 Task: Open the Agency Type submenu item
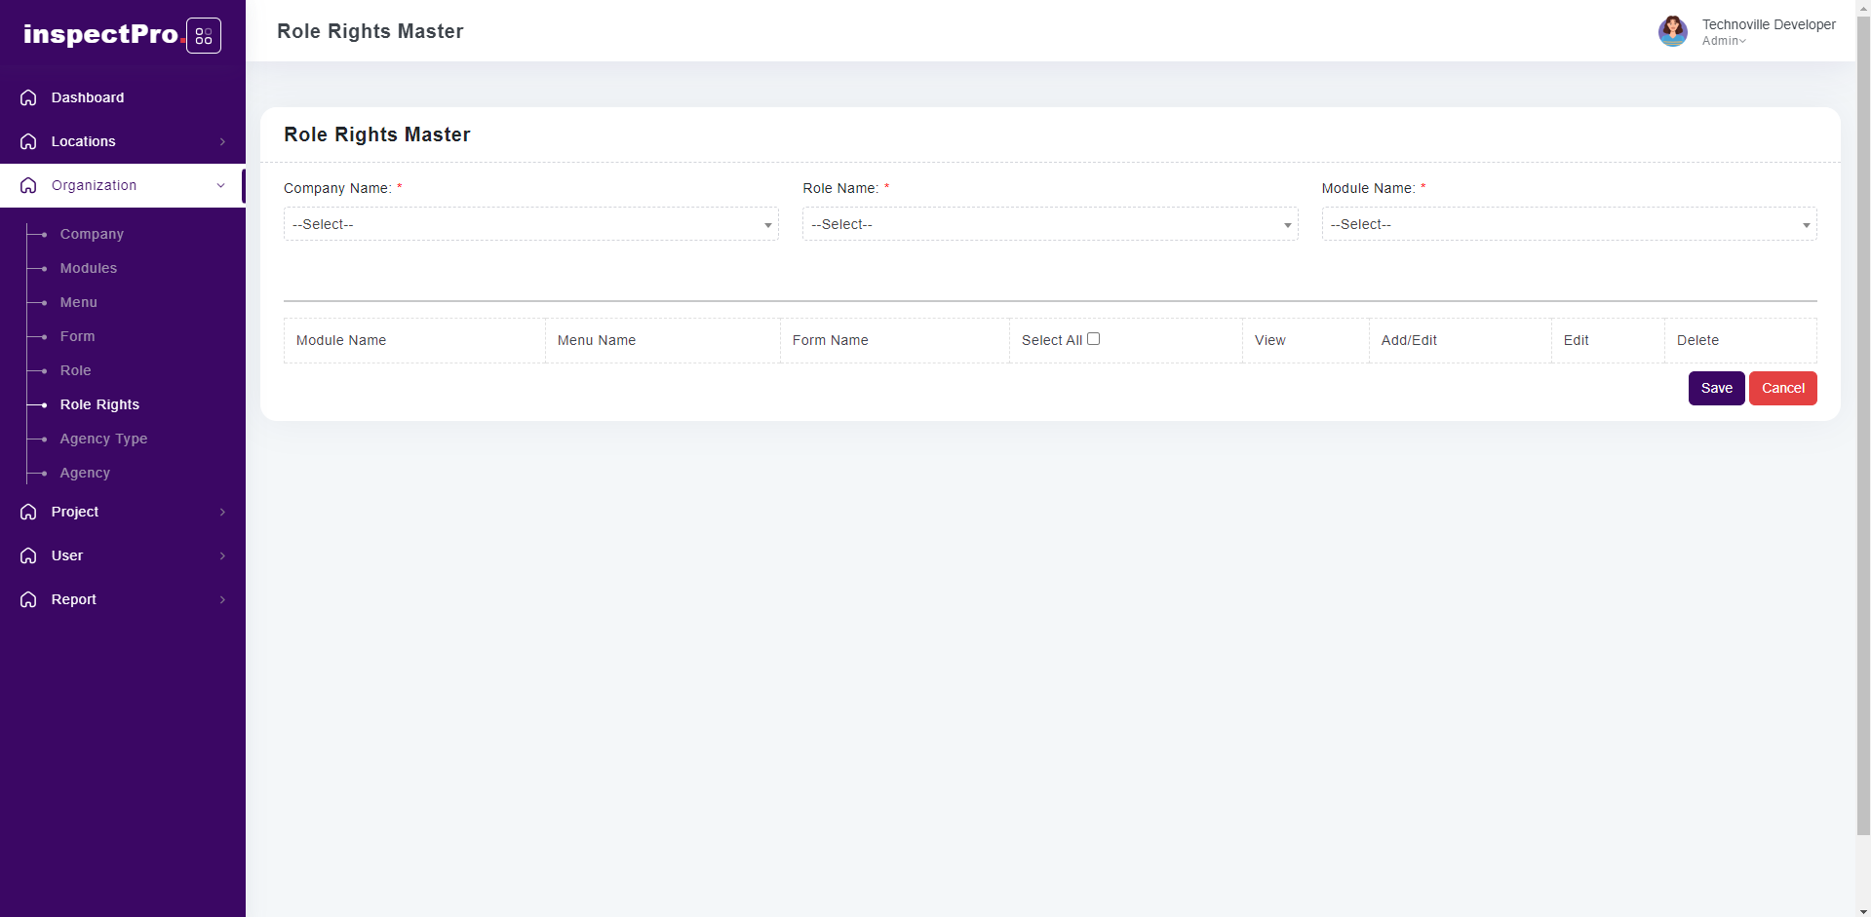click(103, 439)
